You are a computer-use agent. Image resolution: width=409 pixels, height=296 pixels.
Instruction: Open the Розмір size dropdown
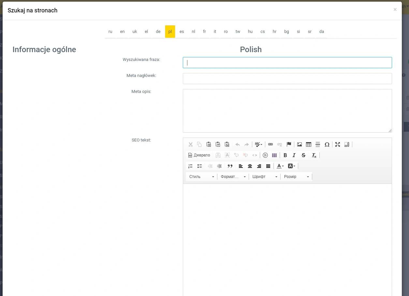click(x=296, y=177)
